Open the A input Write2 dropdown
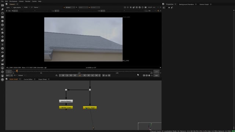235x132 pixels. pyautogui.click(x=70, y=7)
